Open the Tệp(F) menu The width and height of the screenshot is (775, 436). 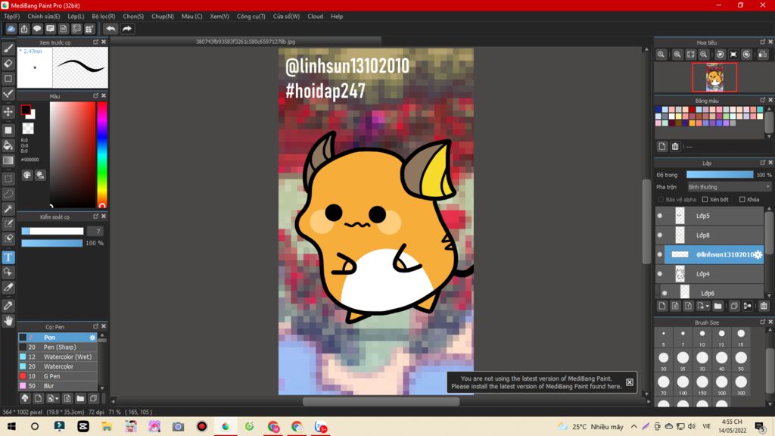point(12,17)
